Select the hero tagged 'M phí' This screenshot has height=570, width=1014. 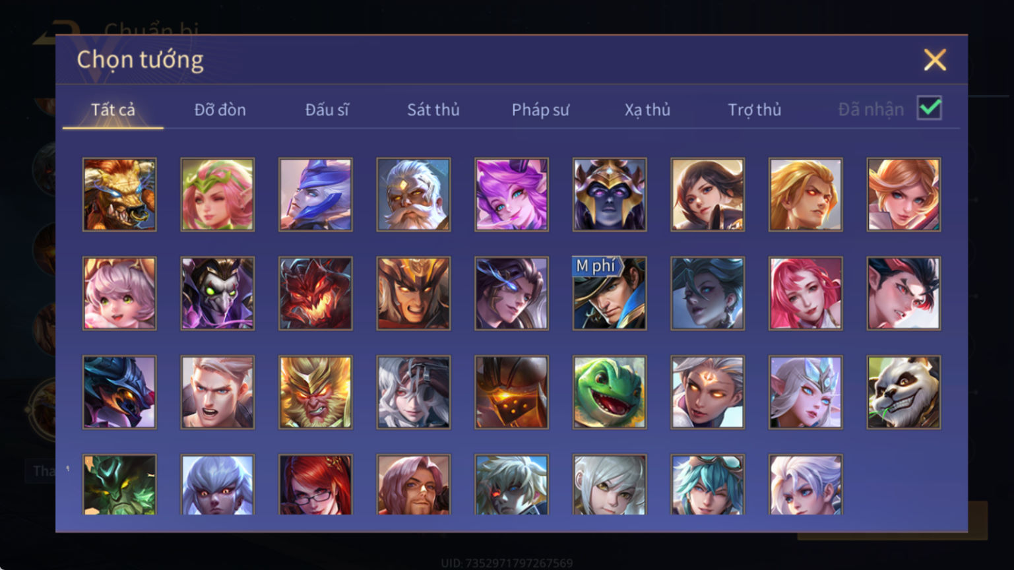point(610,294)
